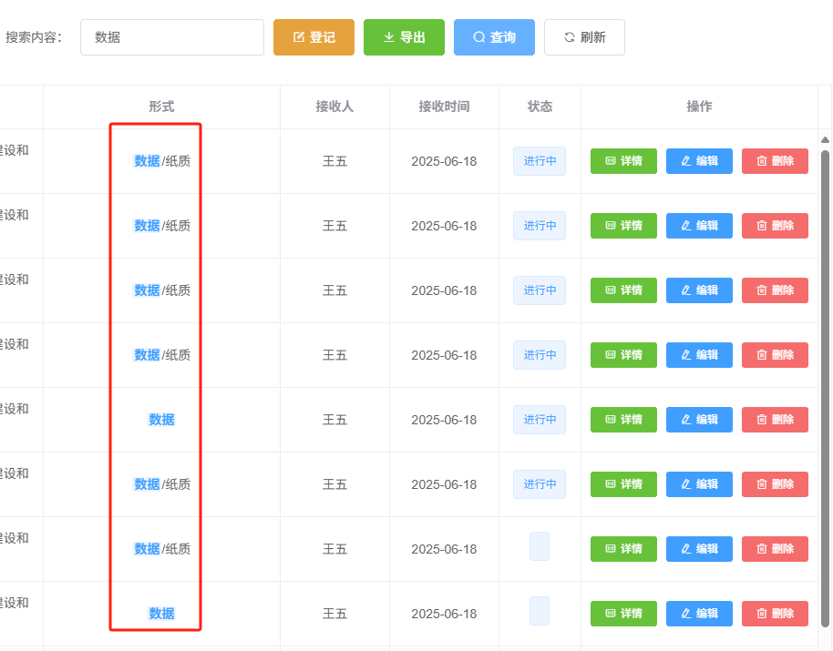Click 编辑 for the 数据/纸质 row with blank status
The width and height of the screenshot is (833, 651).
click(x=699, y=549)
